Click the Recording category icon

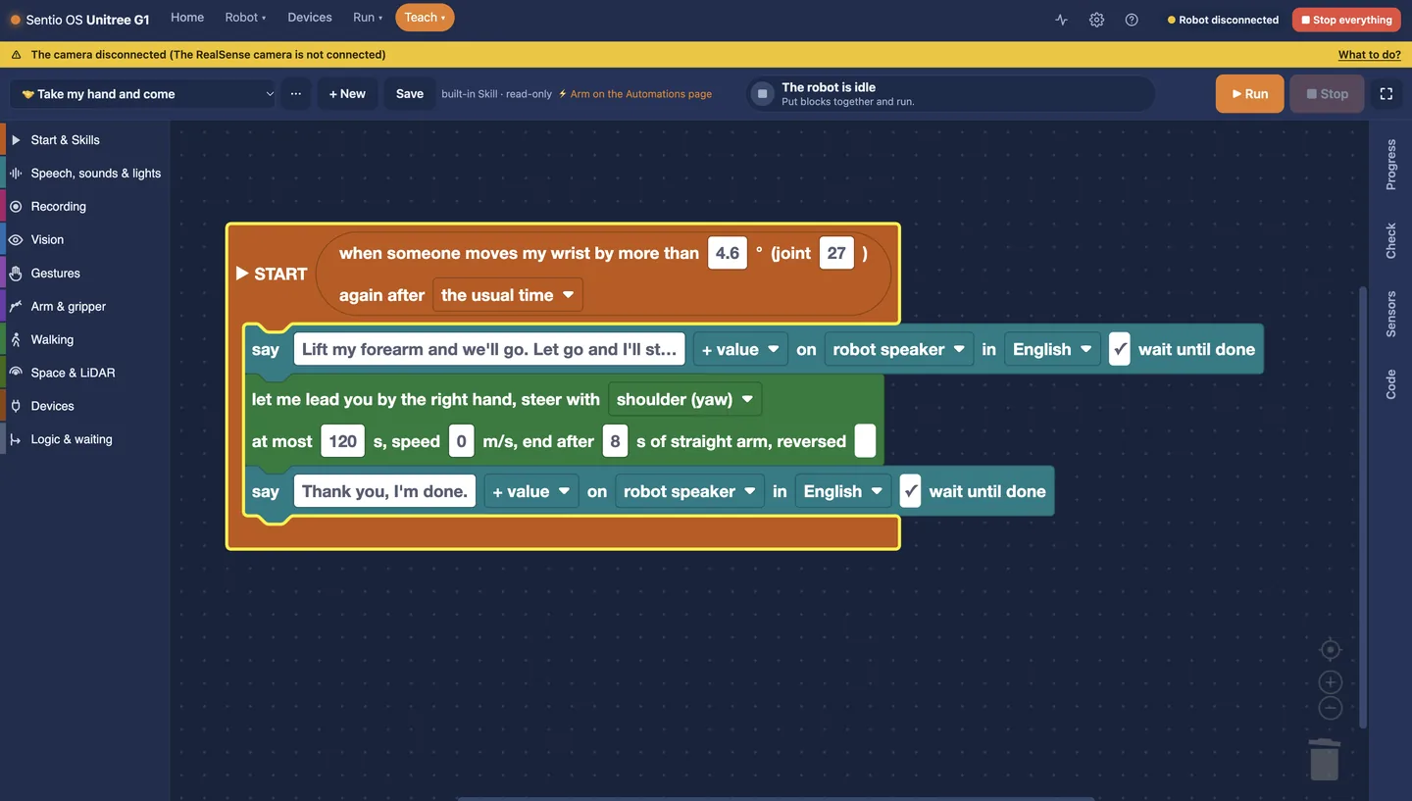pyautogui.click(x=16, y=207)
